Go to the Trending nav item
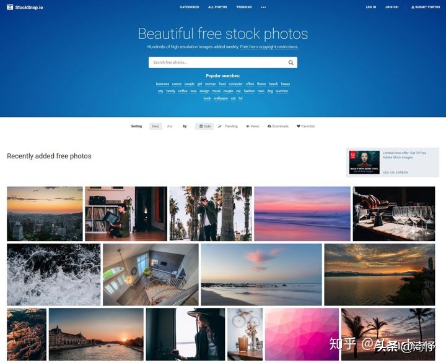 pos(244,7)
